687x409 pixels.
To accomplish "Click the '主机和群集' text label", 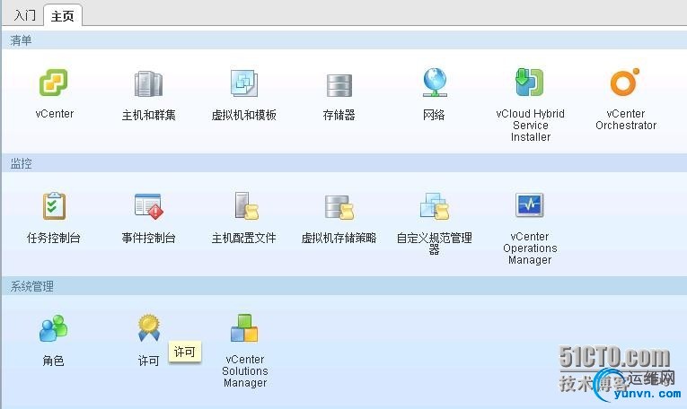I will coord(148,115).
